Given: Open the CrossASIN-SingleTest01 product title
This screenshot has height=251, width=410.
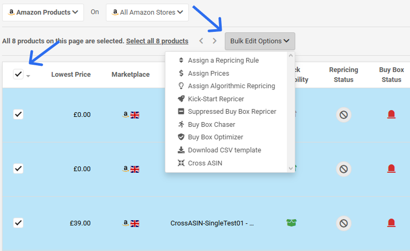Looking at the screenshot, I should [x=212, y=223].
